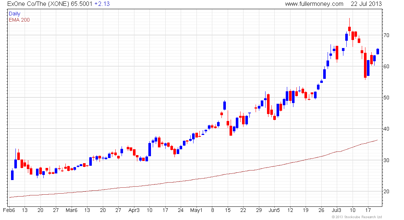Click the first blue candle near Feb6
Screen dimensions: 404x220
tap(12, 175)
